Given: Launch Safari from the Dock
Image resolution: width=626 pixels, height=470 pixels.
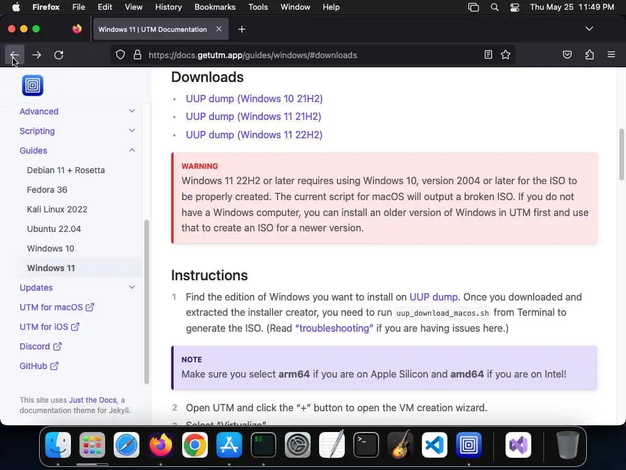Looking at the screenshot, I should coord(127,445).
